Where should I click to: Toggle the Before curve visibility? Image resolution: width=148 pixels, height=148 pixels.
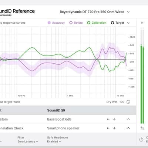[x=76, y=23]
